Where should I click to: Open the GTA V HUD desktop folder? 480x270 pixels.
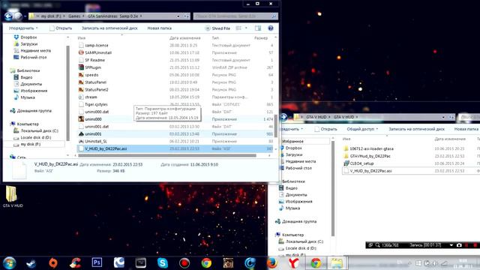coord(12,196)
